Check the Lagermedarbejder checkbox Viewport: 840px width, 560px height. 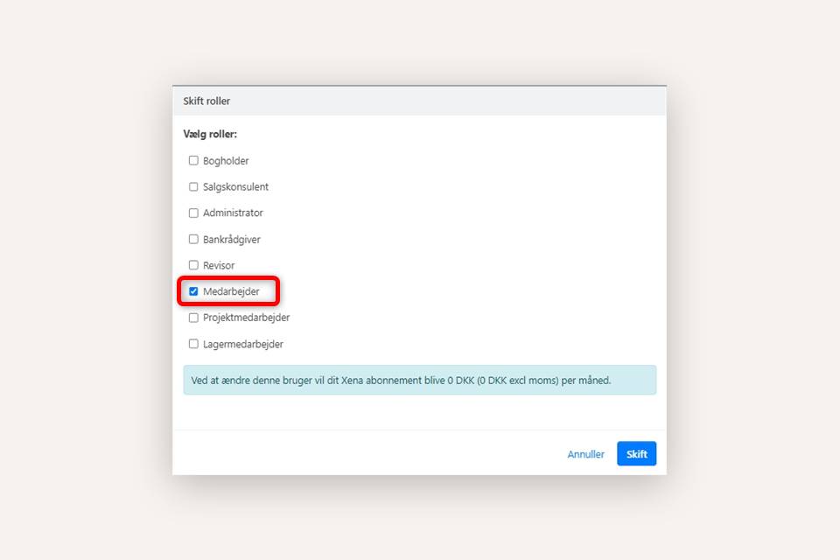193,344
